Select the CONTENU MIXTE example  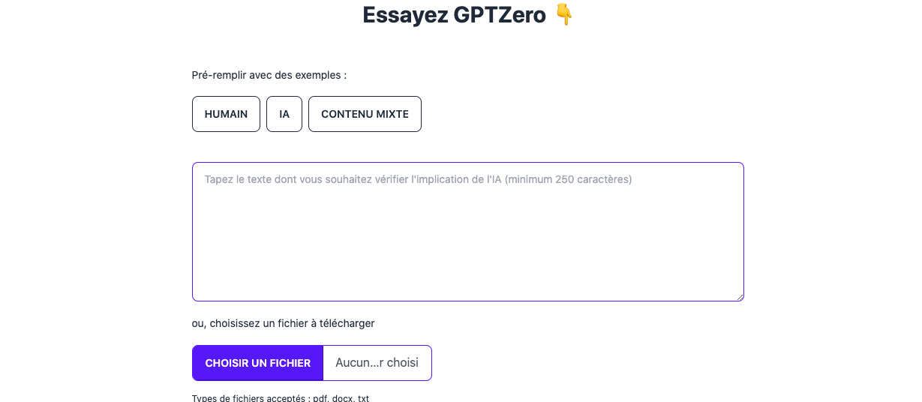tap(365, 114)
